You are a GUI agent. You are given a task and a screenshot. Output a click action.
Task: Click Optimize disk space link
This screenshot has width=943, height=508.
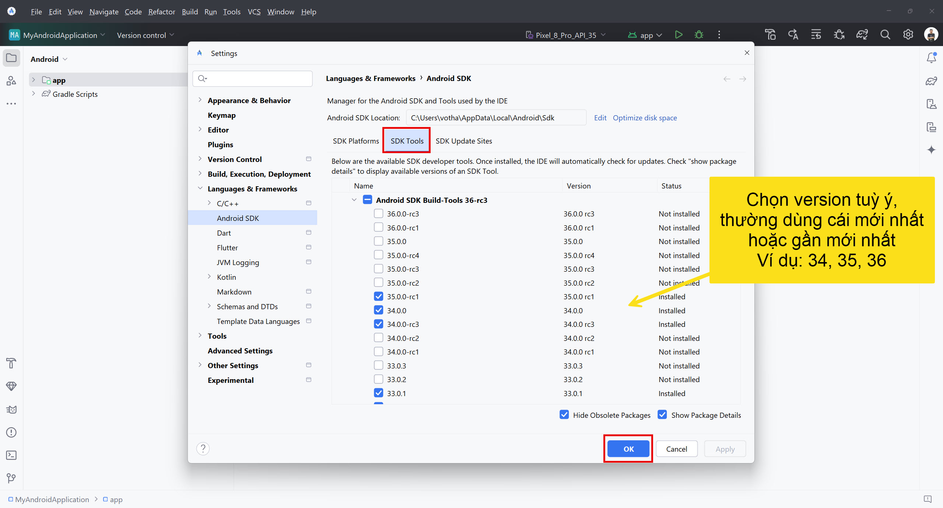click(645, 118)
